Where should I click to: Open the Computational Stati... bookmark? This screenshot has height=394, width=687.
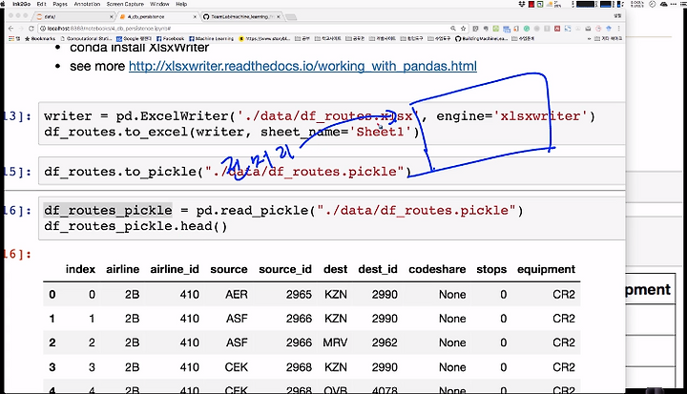point(86,38)
